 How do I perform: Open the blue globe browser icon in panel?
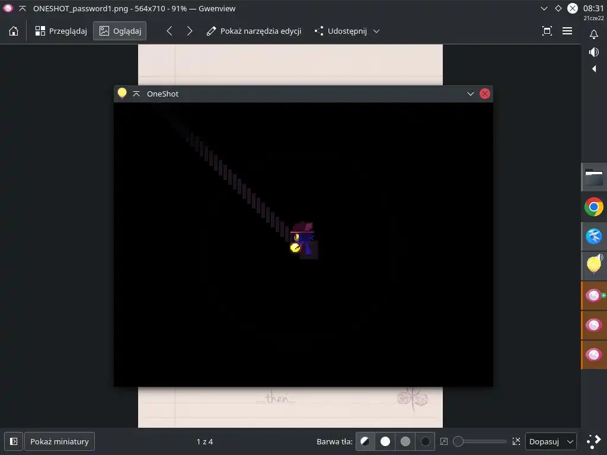(594, 236)
